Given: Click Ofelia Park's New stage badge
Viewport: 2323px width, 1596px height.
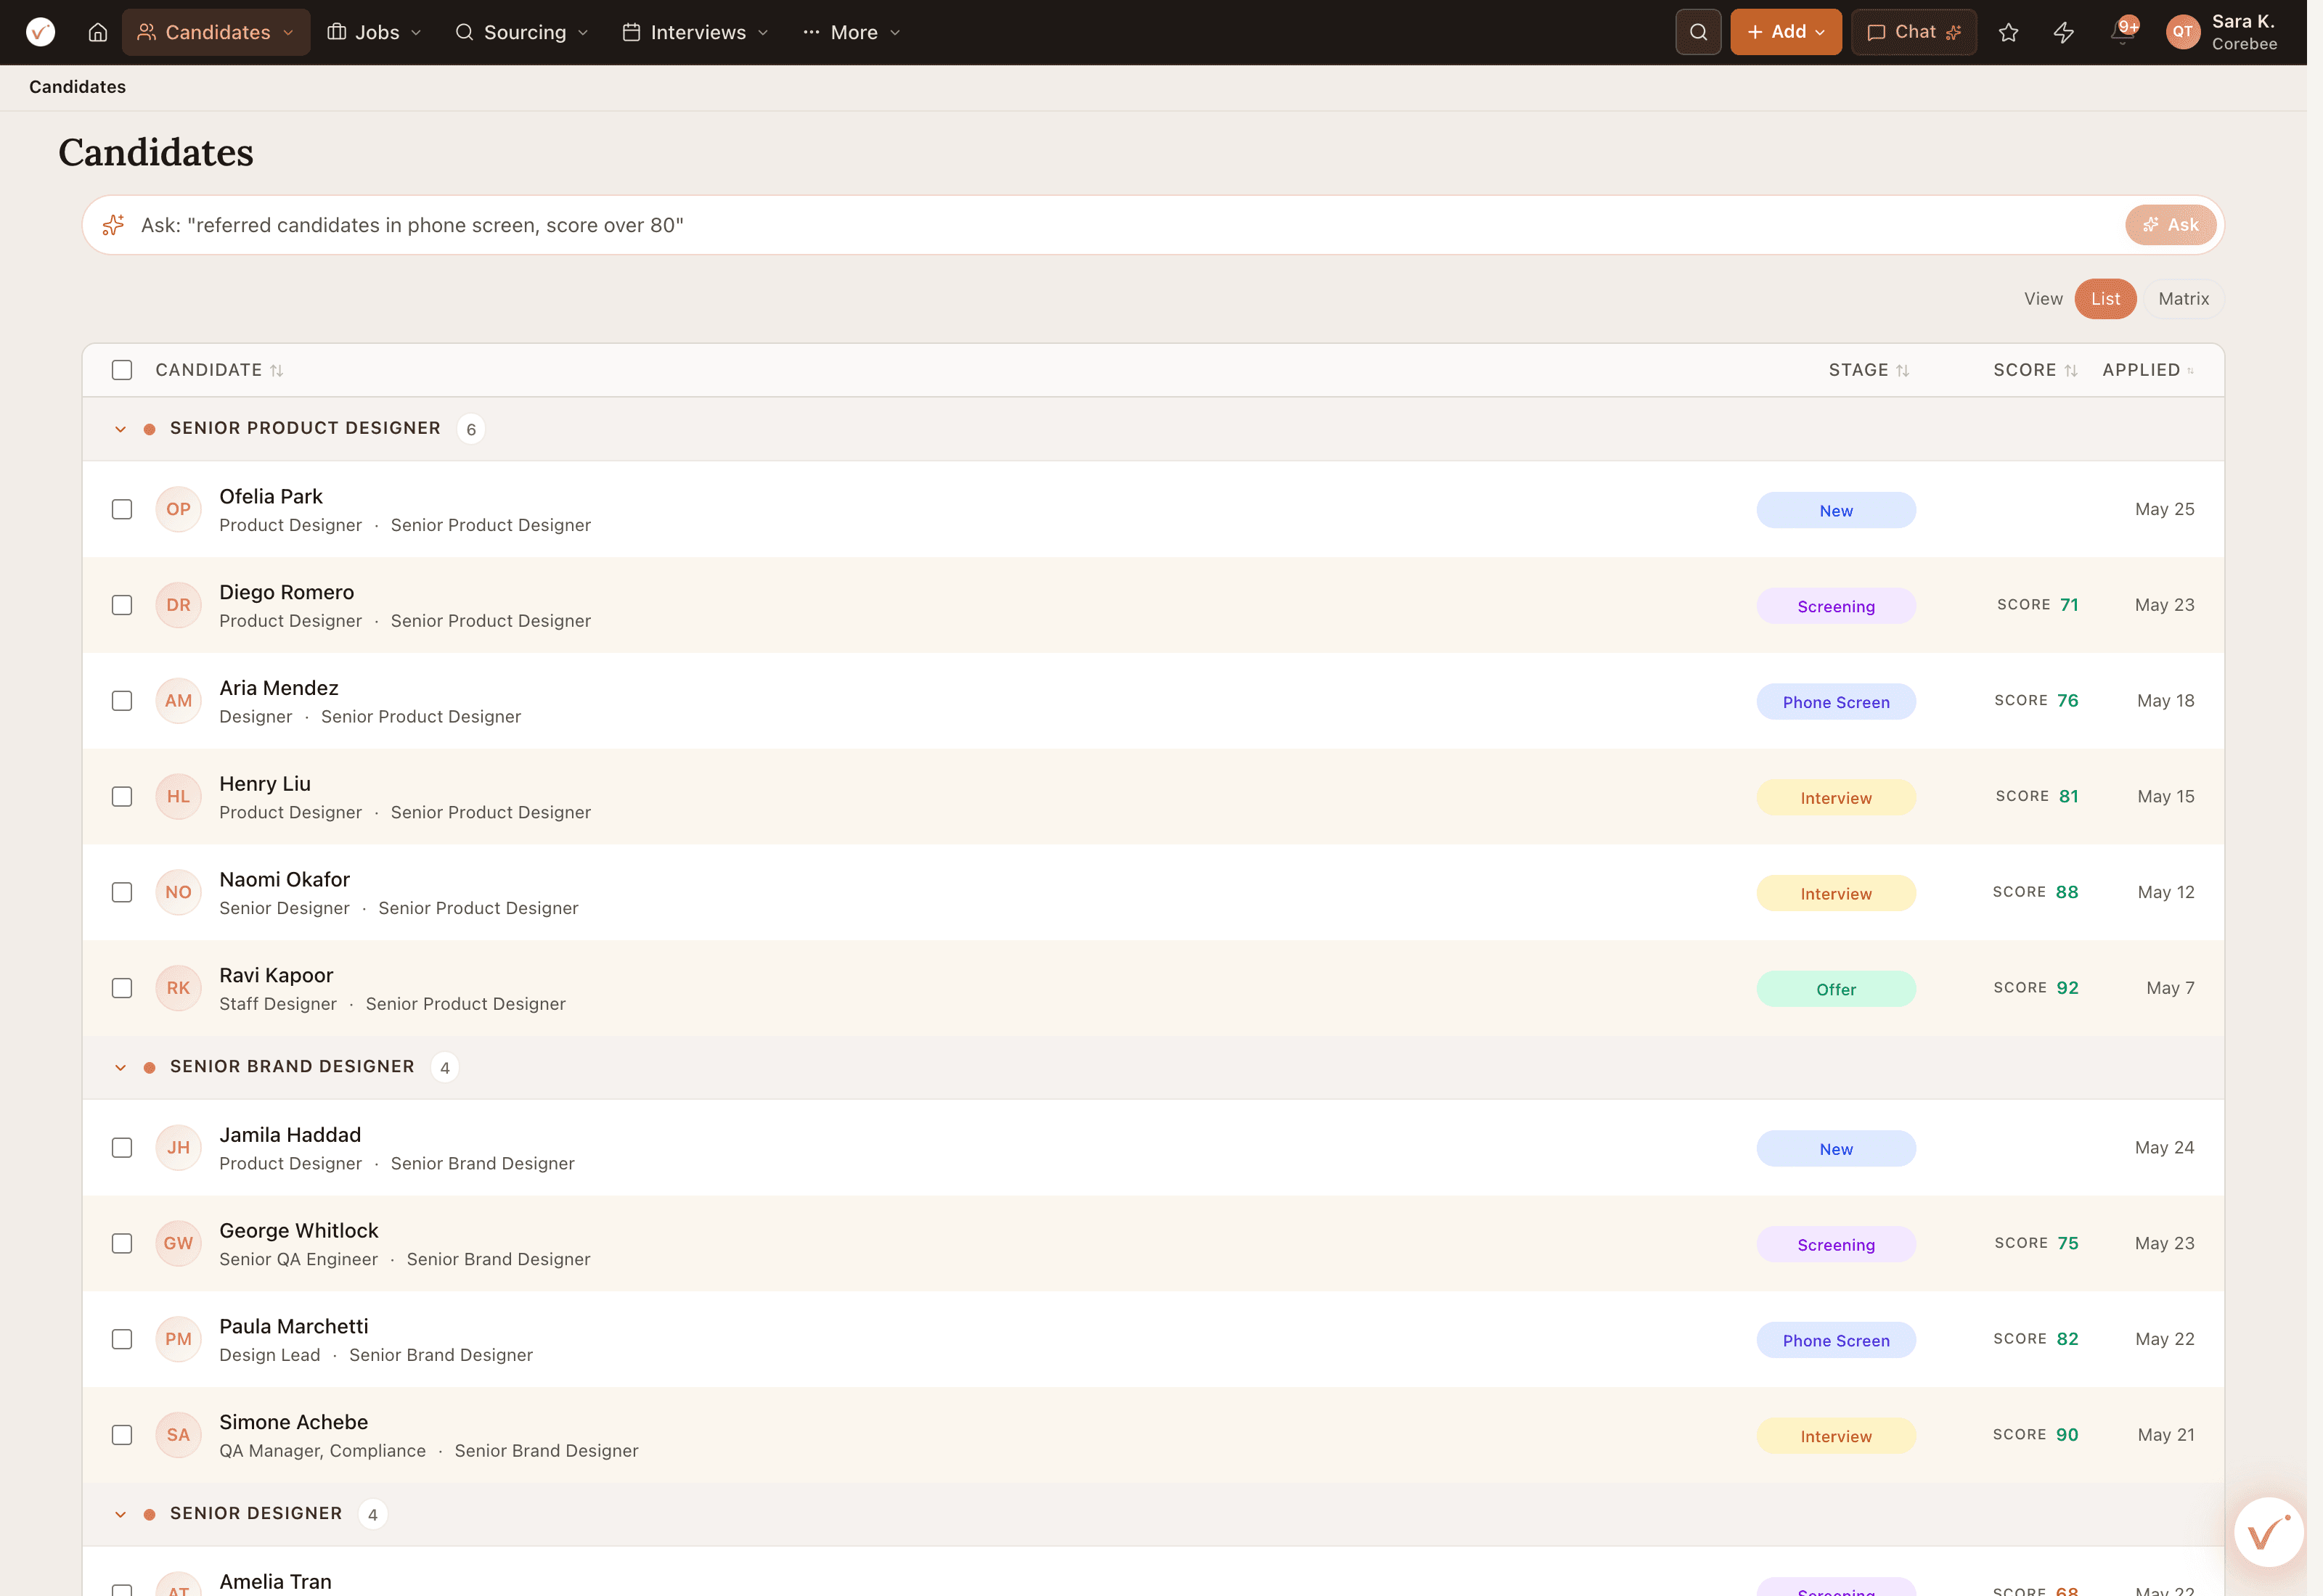Looking at the screenshot, I should 1836,510.
